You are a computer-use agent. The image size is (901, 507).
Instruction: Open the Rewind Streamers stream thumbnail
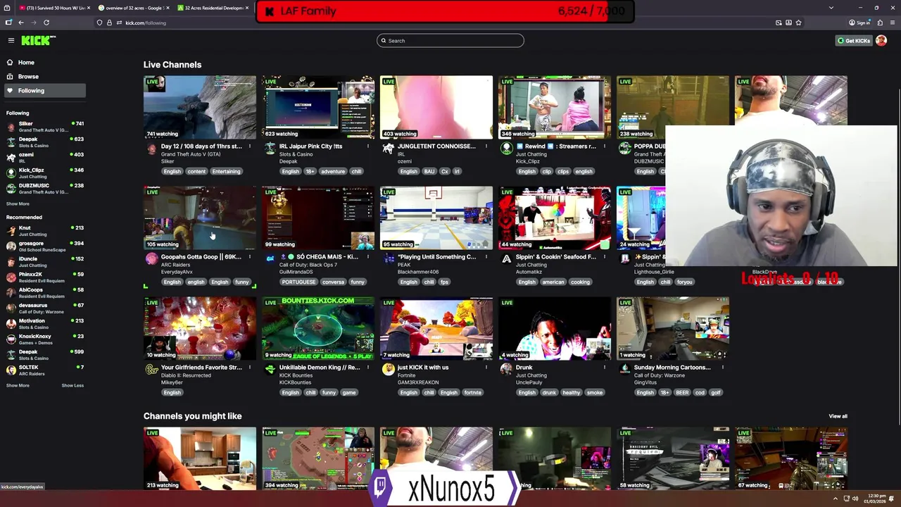555,108
